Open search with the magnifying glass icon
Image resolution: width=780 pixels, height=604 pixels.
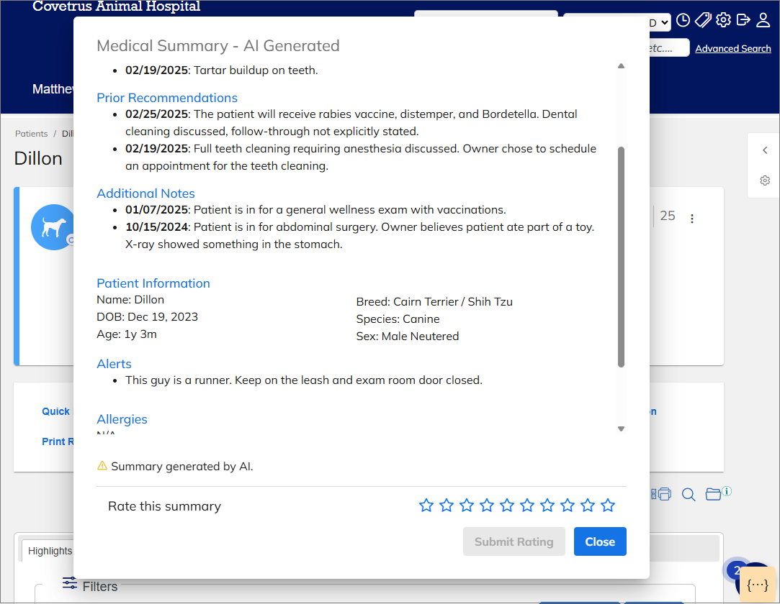coord(688,494)
